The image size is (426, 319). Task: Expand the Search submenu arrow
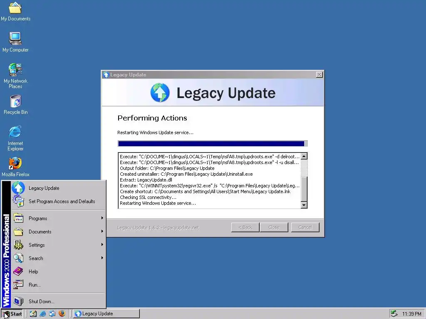[x=102, y=258]
